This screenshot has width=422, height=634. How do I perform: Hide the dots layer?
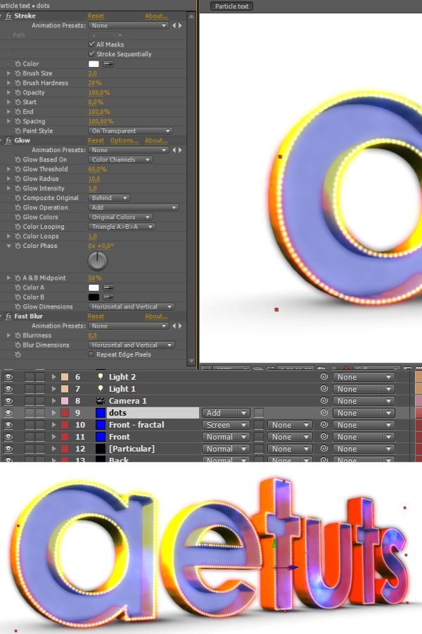(x=8, y=413)
